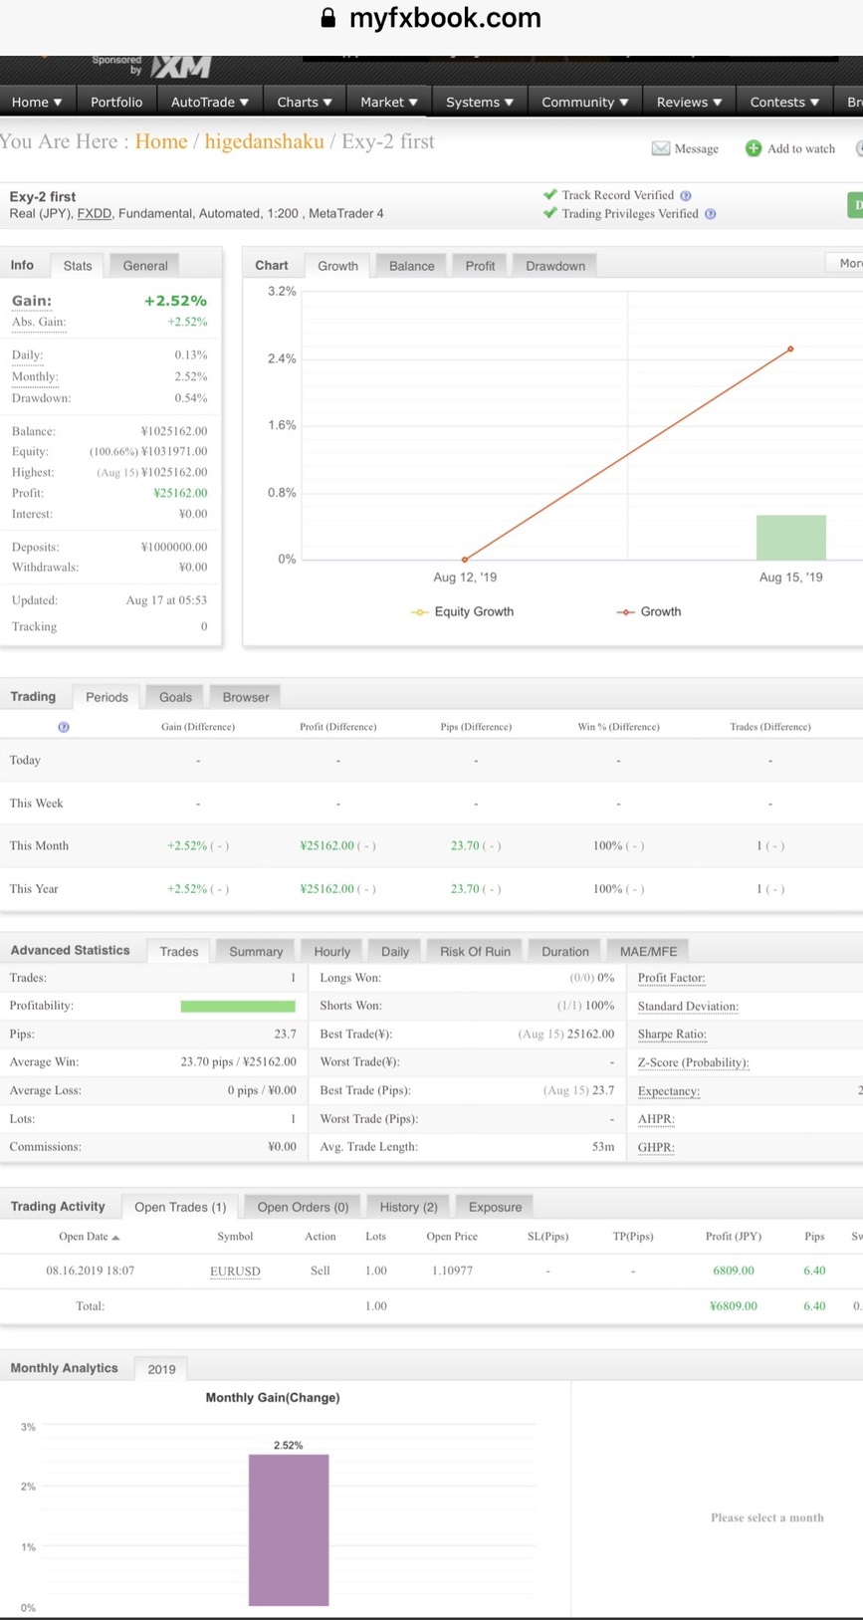
Task: Click the Open Date sort arrow
Action: point(115,1237)
